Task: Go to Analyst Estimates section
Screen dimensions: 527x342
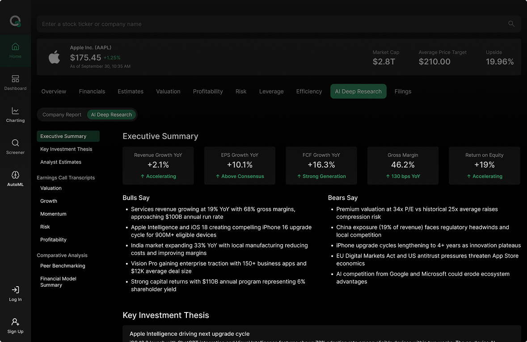Action: point(61,162)
